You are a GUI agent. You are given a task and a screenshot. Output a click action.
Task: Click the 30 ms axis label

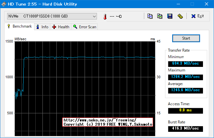(x=159, y=77)
